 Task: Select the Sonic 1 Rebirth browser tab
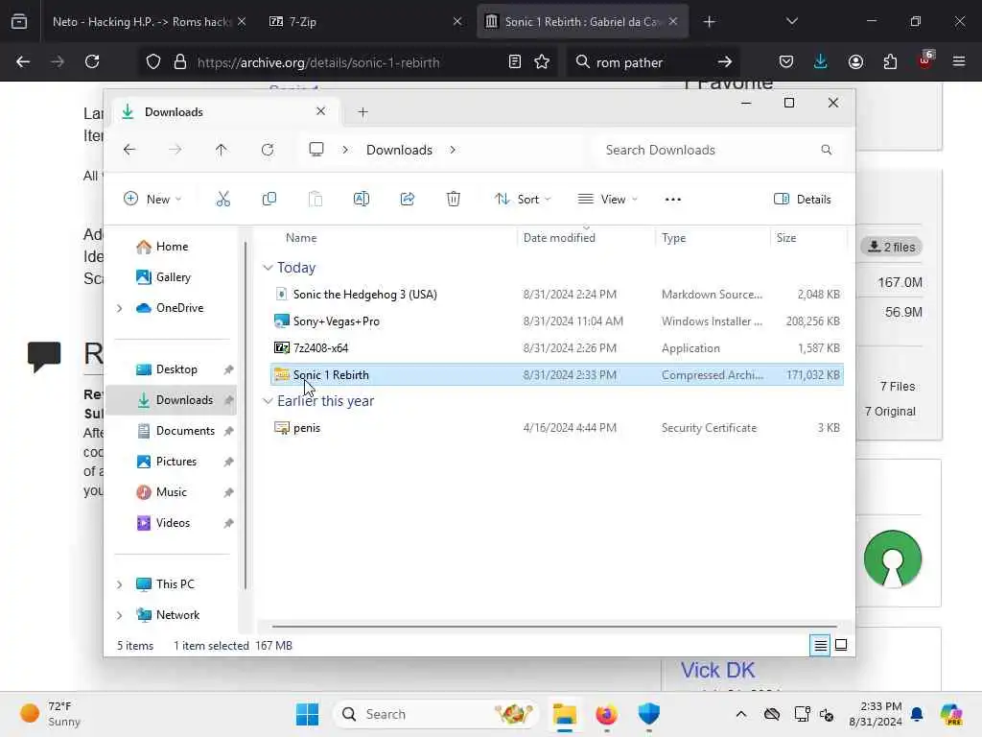point(582,21)
